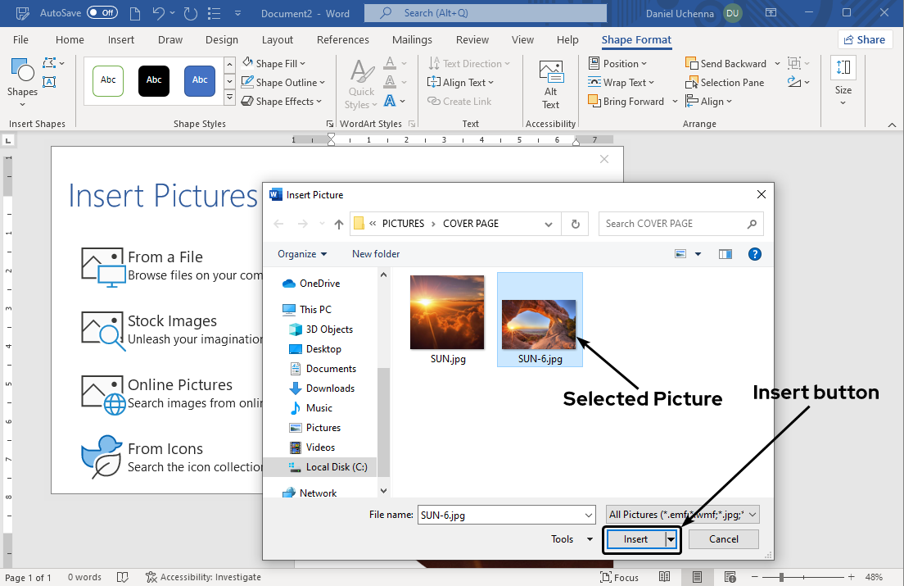The height and width of the screenshot is (586, 904).
Task: Click the Up folder arrow in dialog
Action: (339, 224)
